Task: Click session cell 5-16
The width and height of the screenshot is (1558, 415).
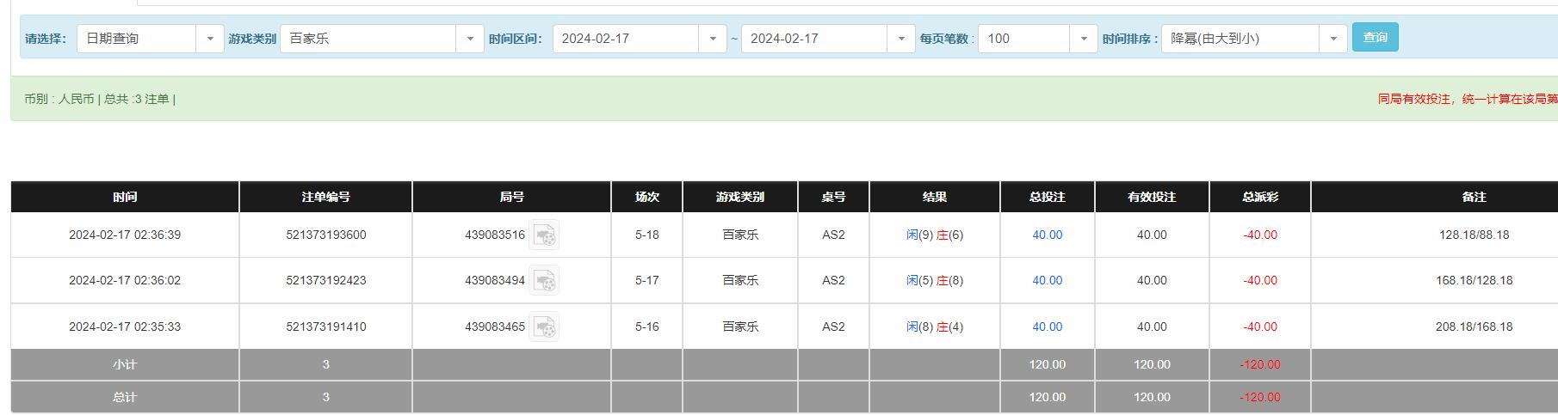Action: click(x=647, y=327)
